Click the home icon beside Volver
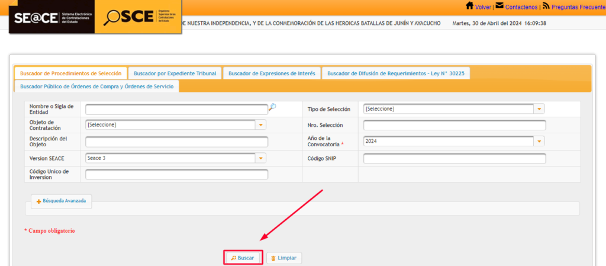Image resolution: width=606 pixels, height=266 pixels. click(469, 6)
